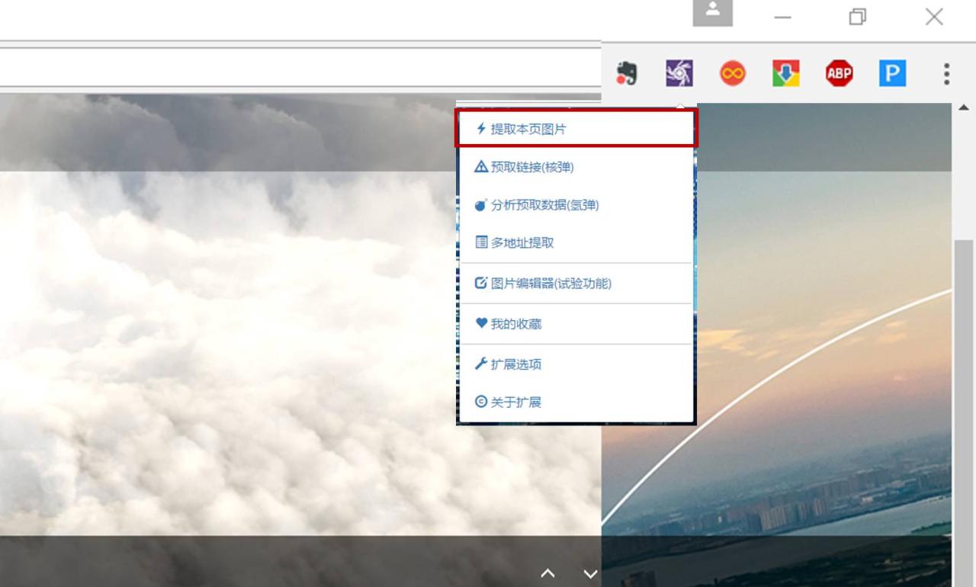Open the colorful download arrow extension

tap(785, 74)
